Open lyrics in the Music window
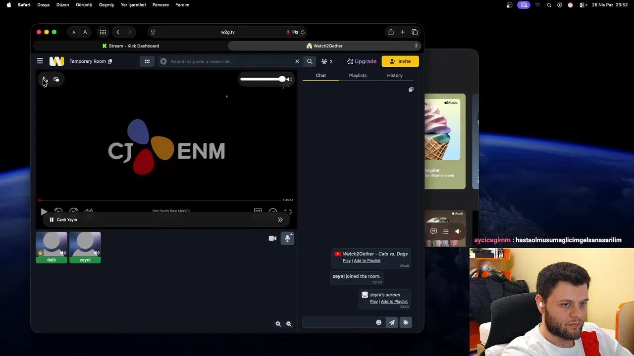The height and width of the screenshot is (356, 634). 433,231
